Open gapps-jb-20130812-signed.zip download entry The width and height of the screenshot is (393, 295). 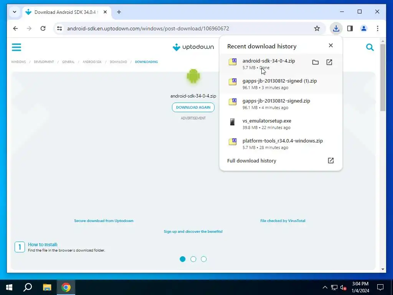pos(281,104)
